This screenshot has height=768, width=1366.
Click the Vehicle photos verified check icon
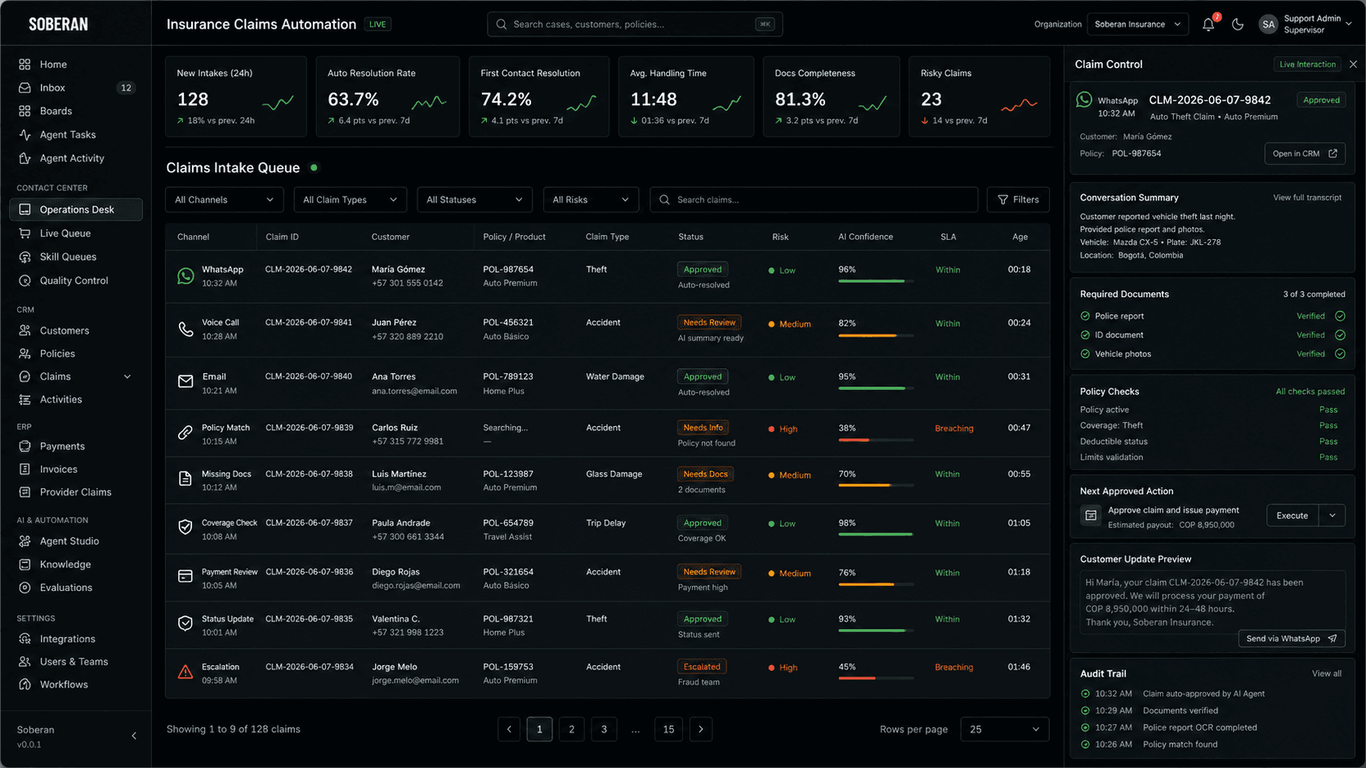pyautogui.click(x=1340, y=353)
